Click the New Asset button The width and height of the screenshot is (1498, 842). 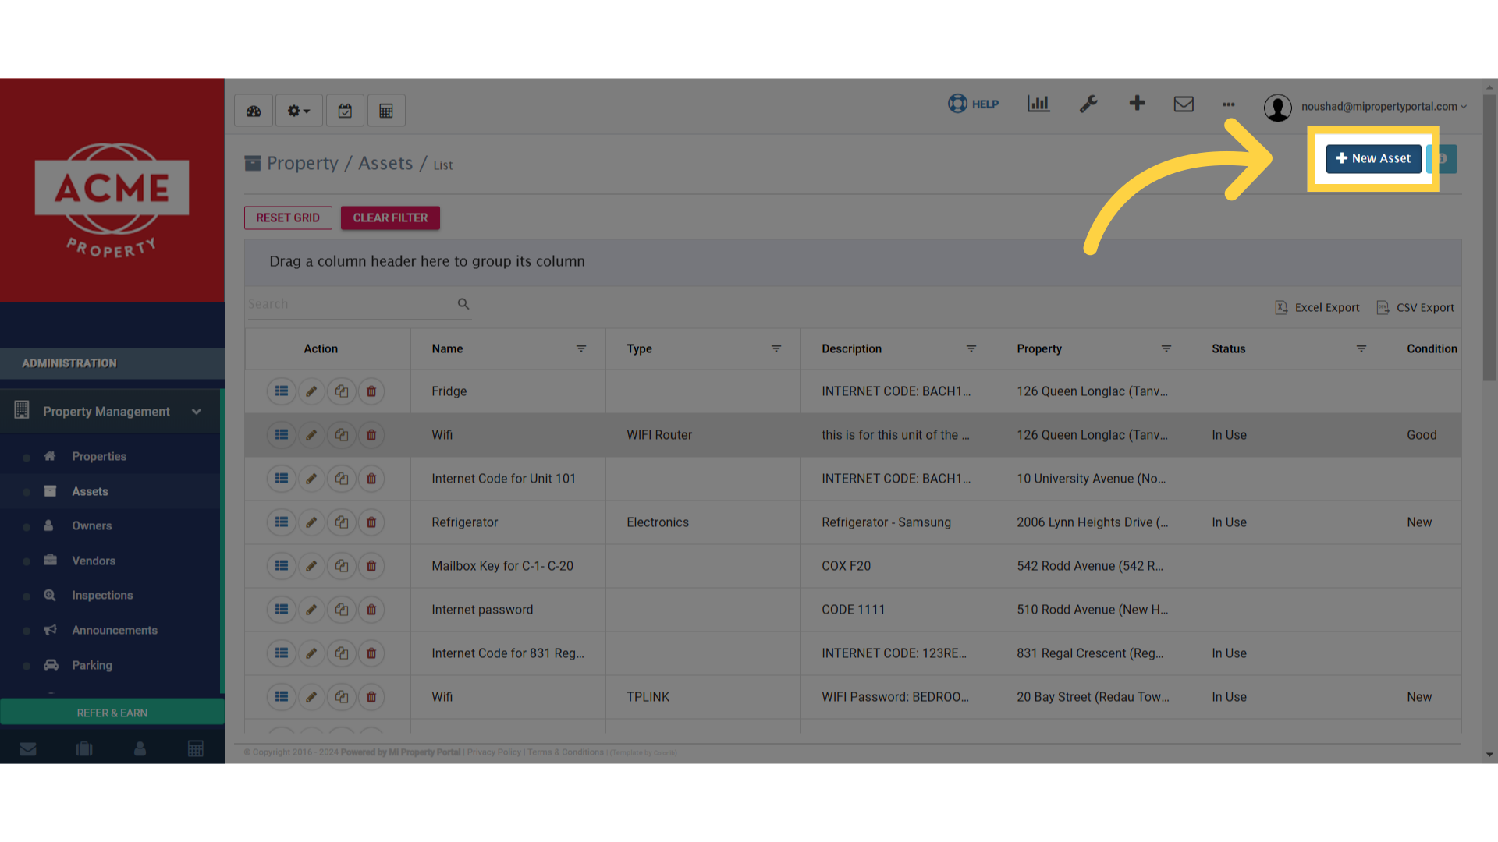[1373, 158]
